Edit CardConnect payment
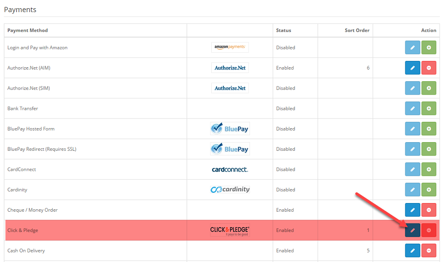Screen dimensions: 441x262 (x=412, y=169)
